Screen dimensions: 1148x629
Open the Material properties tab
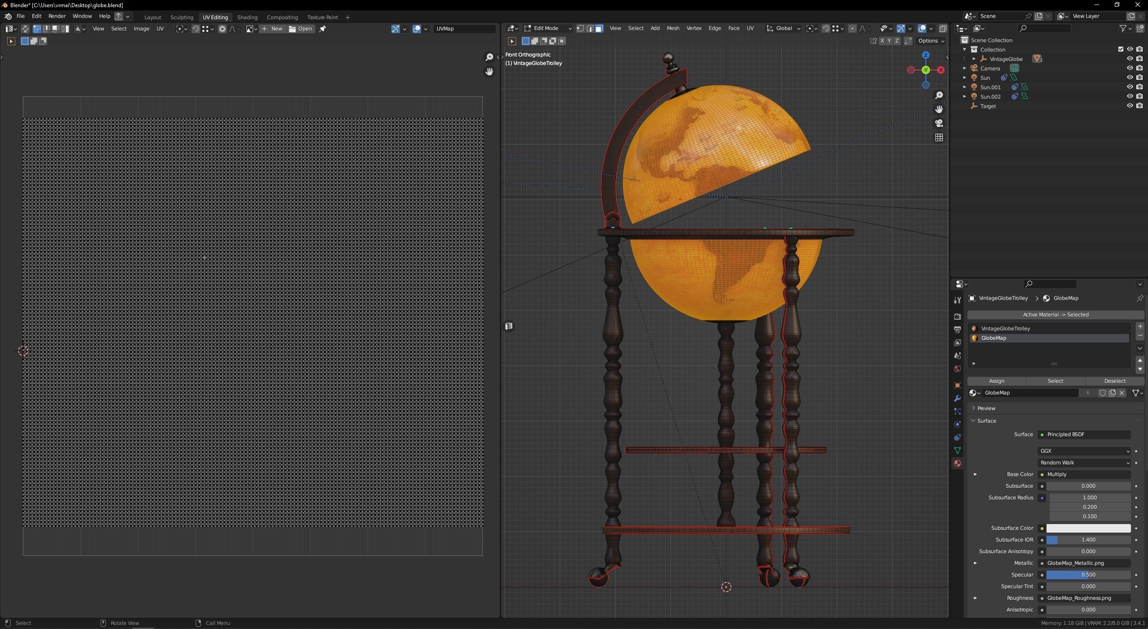(x=957, y=463)
